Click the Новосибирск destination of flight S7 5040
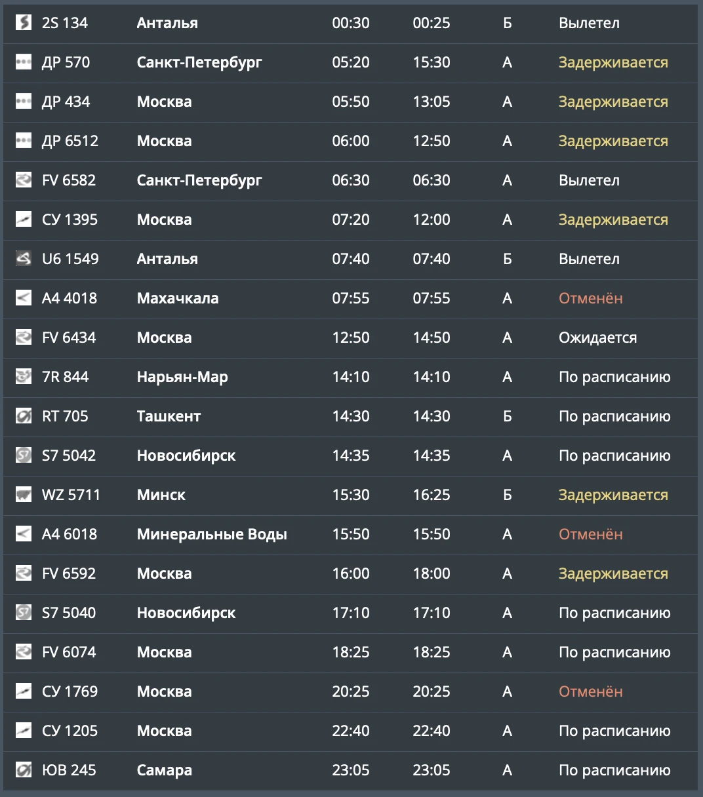The height and width of the screenshot is (797, 703). [186, 613]
